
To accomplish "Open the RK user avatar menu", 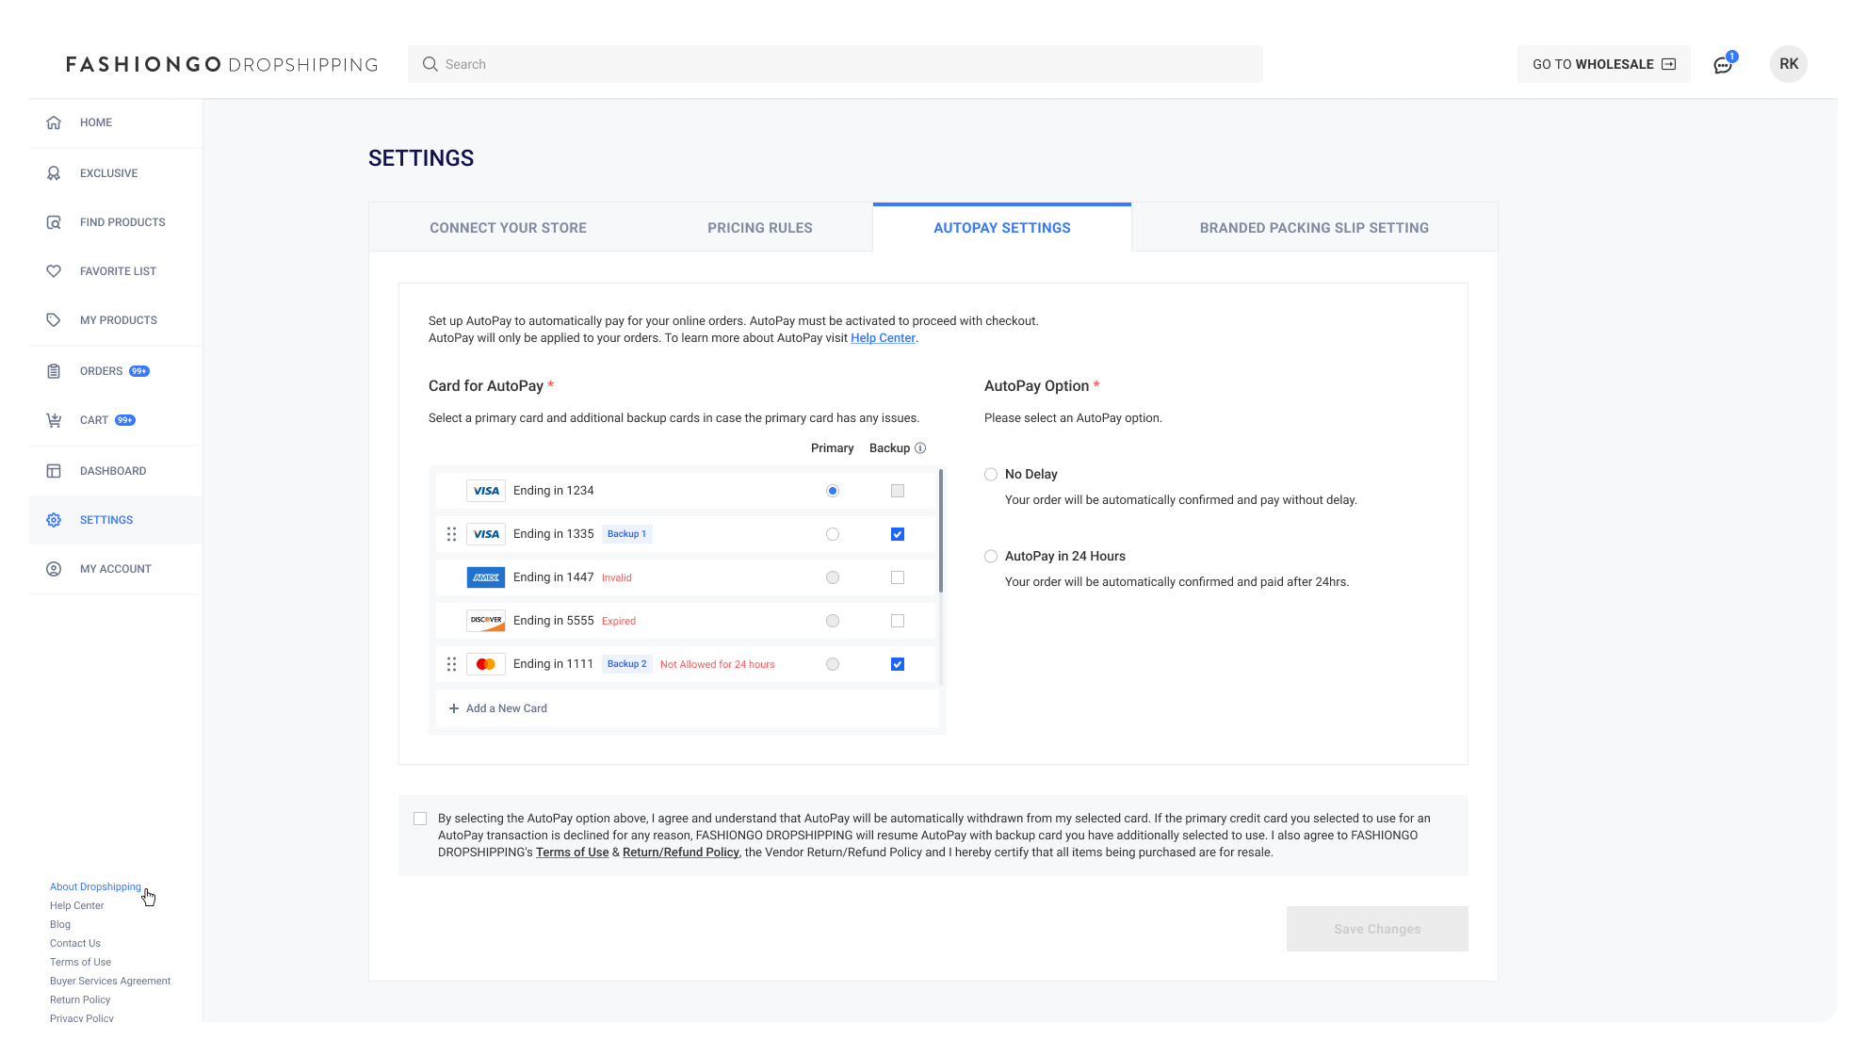I will [x=1788, y=64].
